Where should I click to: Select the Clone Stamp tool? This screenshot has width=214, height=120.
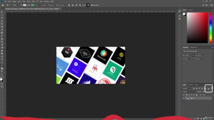(x=2, y=39)
